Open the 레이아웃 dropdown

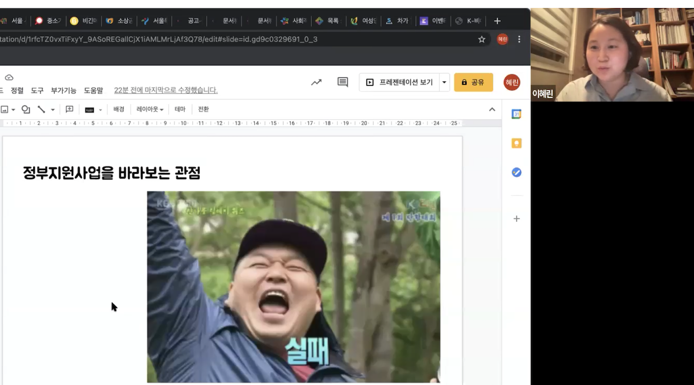150,109
